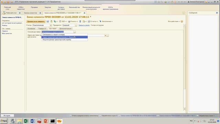Open the Печать dropdown menu

click(x=73, y=21)
